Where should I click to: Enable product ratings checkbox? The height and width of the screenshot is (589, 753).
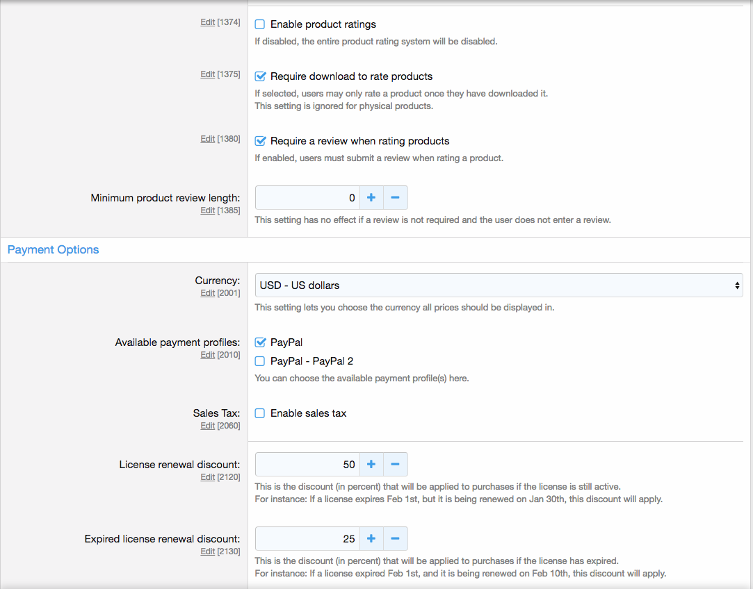tap(260, 24)
